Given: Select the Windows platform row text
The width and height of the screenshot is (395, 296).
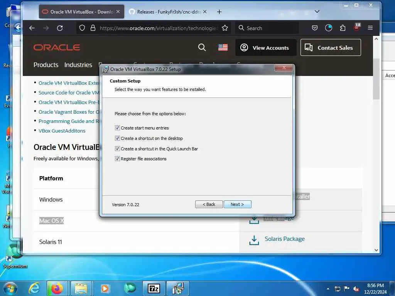Looking at the screenshot, I should click(x=51, y=200).
